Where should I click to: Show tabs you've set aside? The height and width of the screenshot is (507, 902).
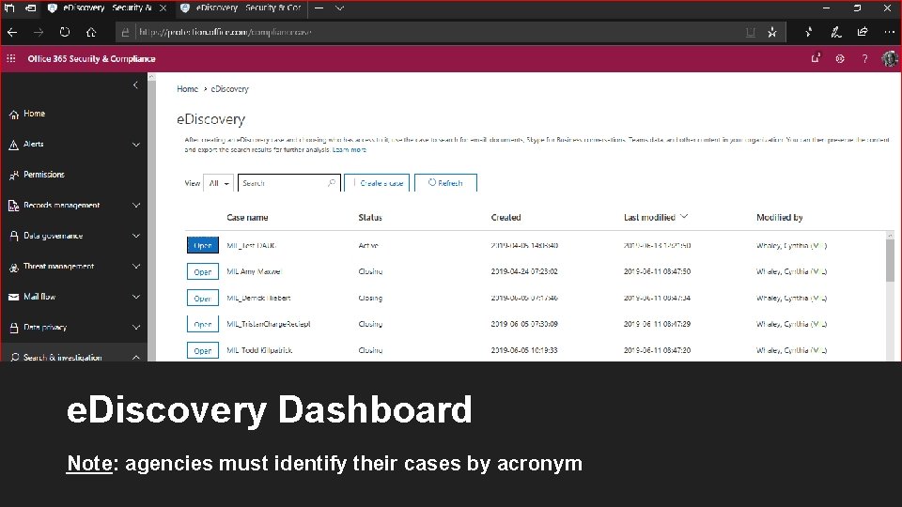(x=9, y=8)
